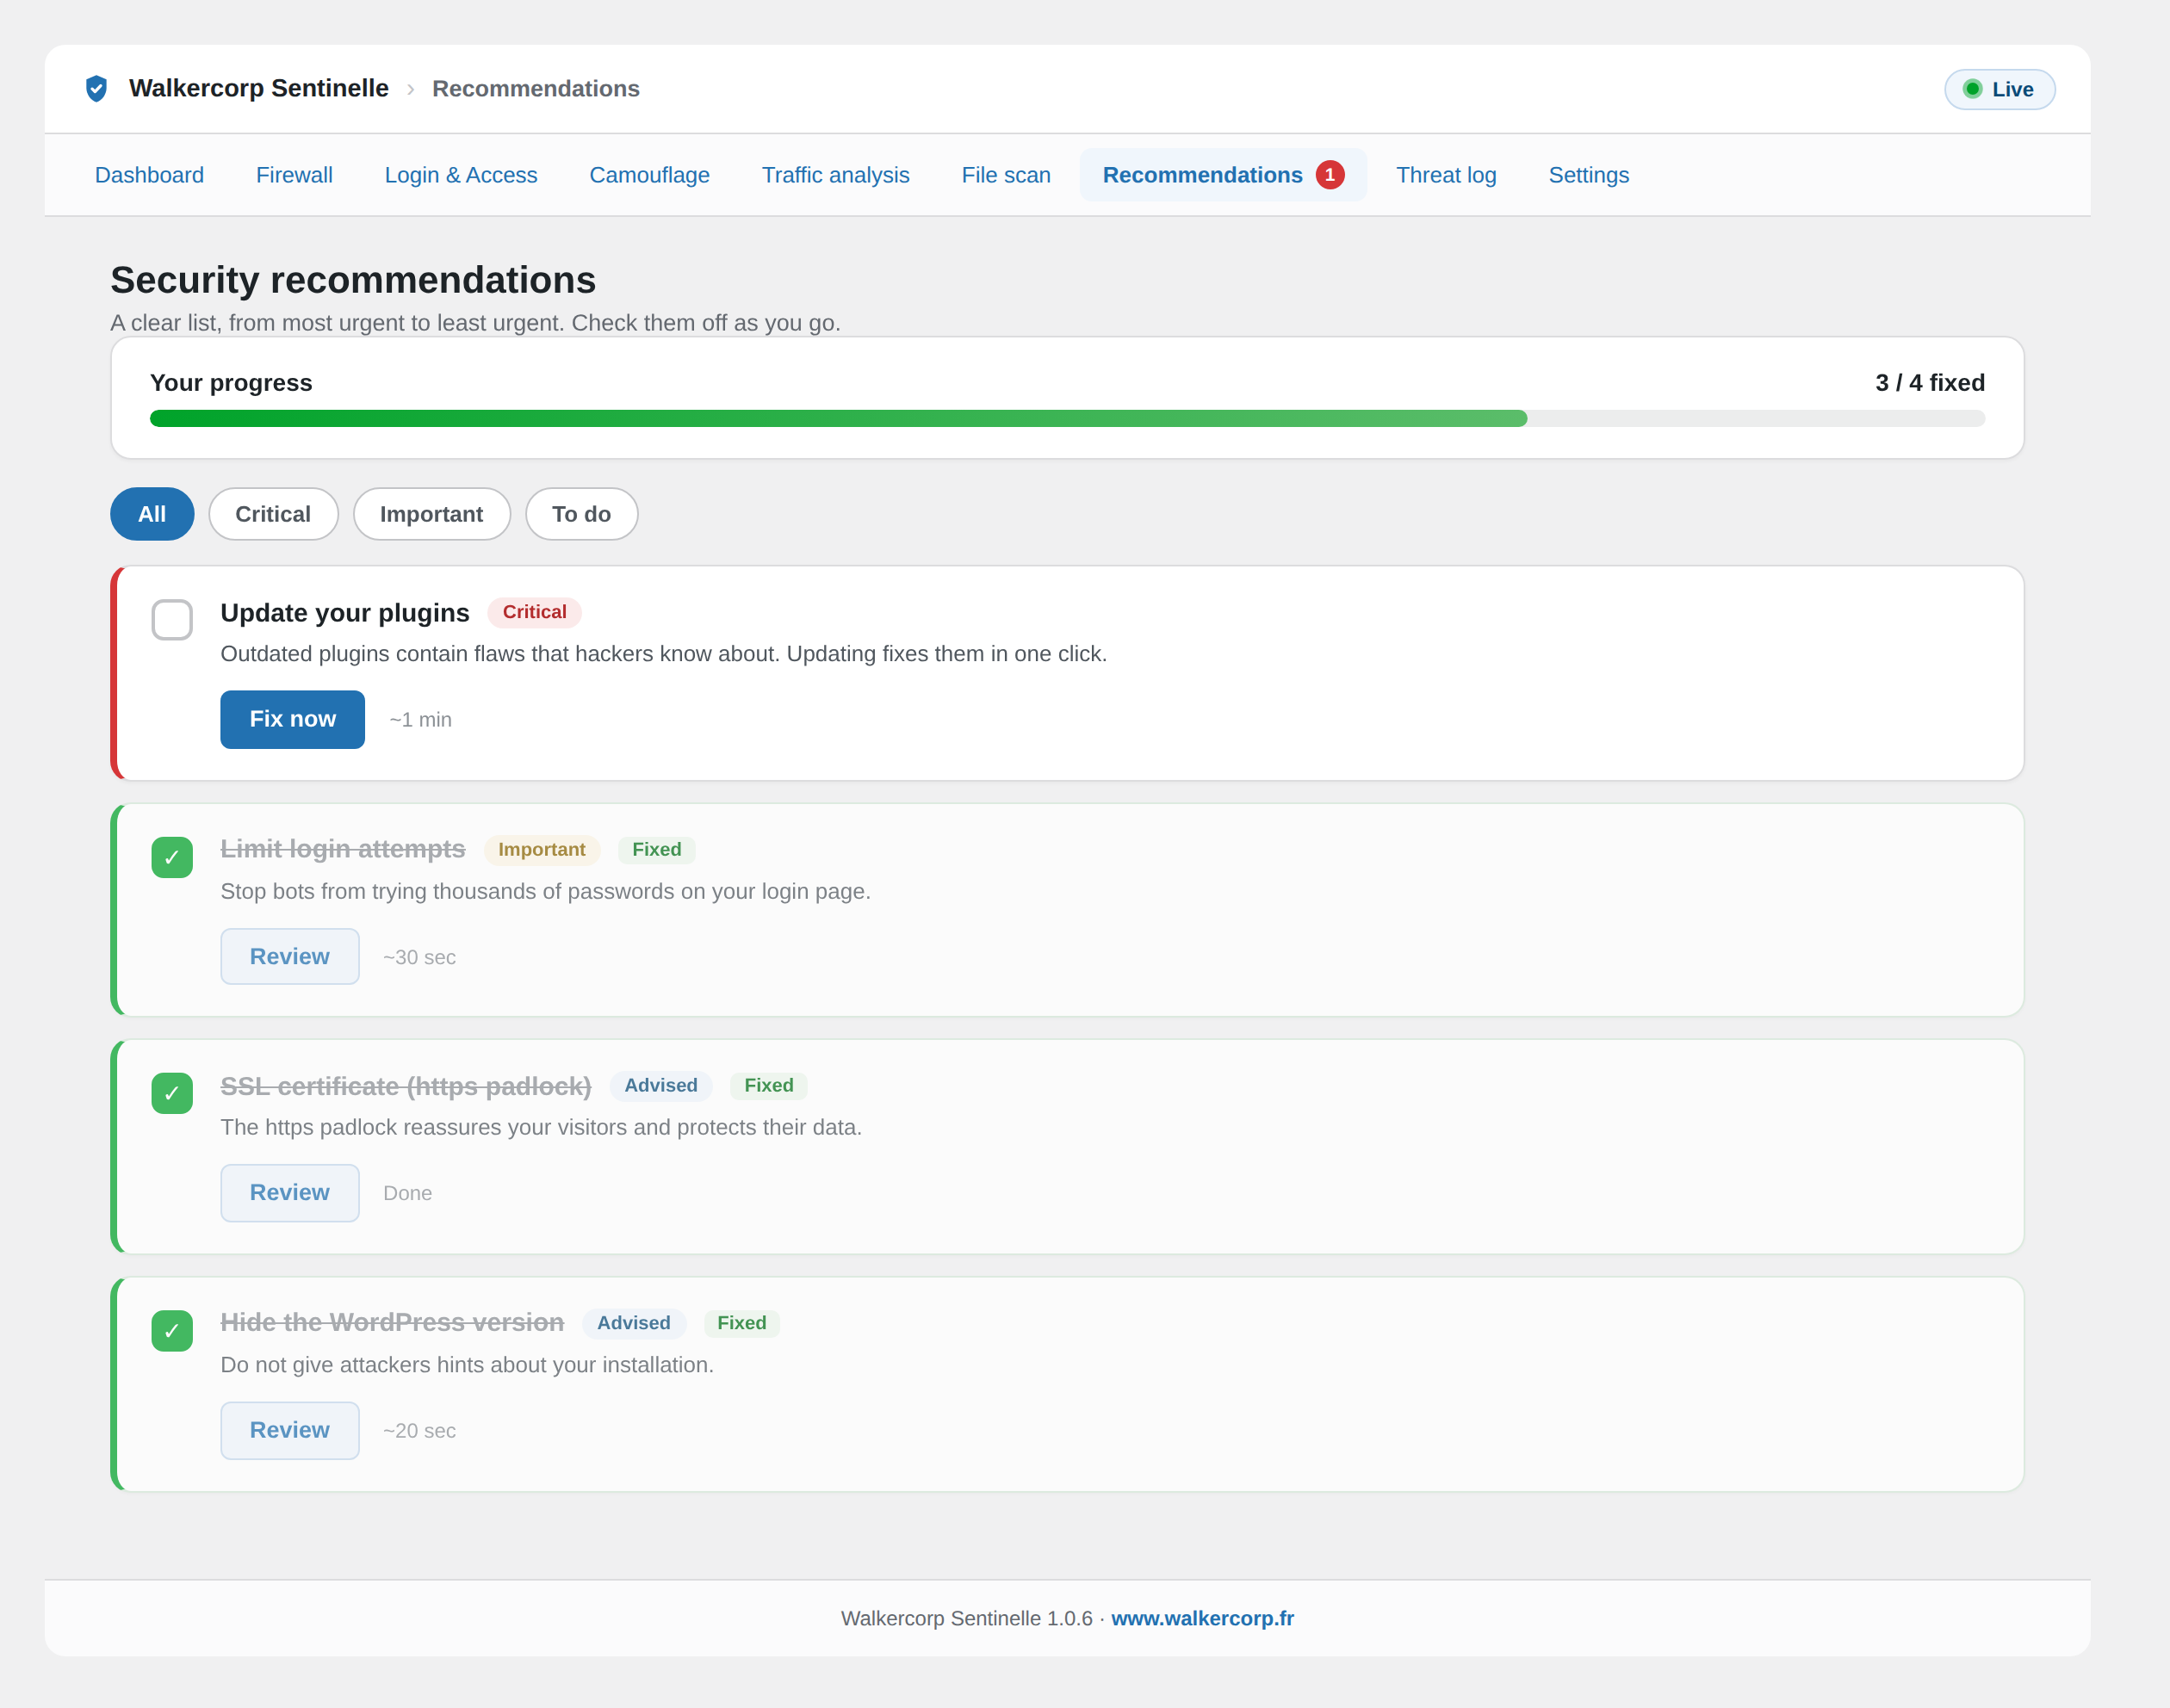The image size is (2170, 1708).
Task: Click the Walkercorp Sentinelle shield logo
Action: click(x=96, y=88)
